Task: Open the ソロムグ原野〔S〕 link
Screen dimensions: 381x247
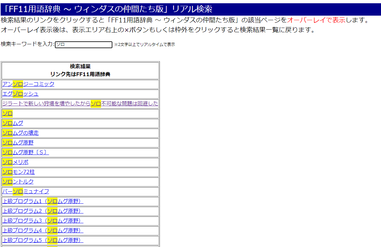Action: click(x=26, y=152)
